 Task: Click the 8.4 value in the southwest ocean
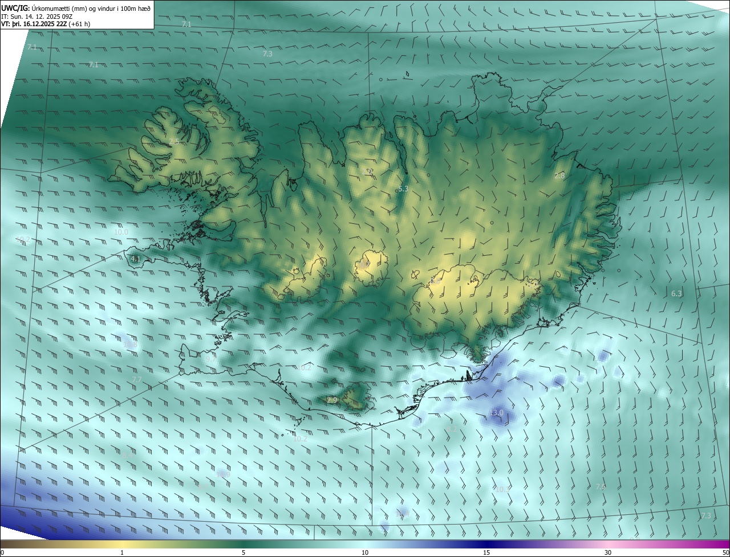[x=127, y=454]
